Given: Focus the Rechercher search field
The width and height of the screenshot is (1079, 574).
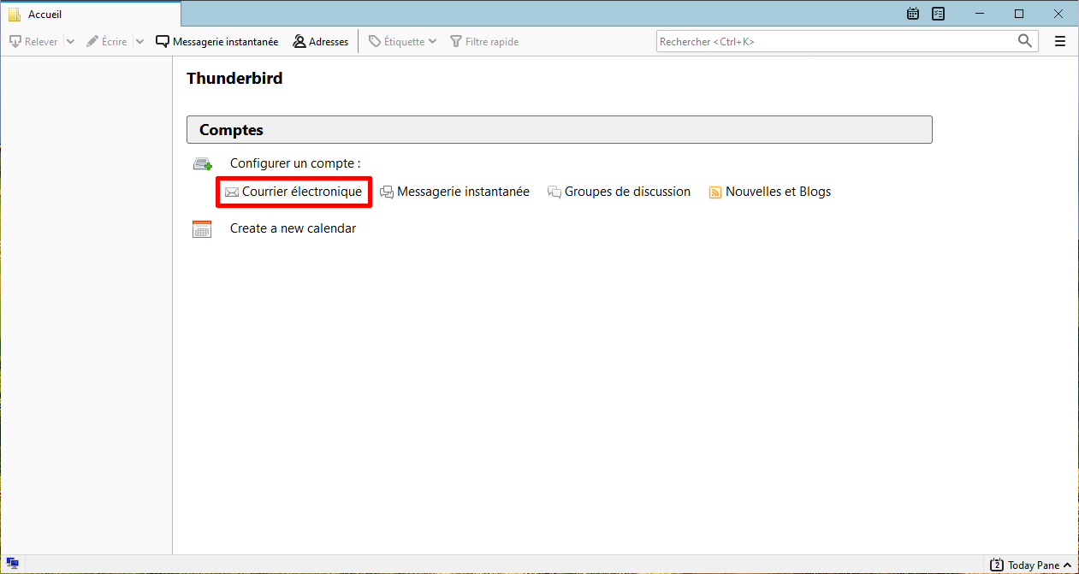Looking at the screenshot, I should (847, 41).
